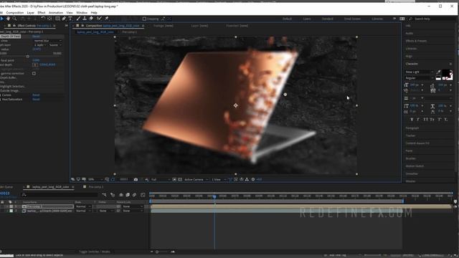This screenshot has height=258, width=459.
Task: Take a snapshot with the camera icon
Action: (136, 179)
